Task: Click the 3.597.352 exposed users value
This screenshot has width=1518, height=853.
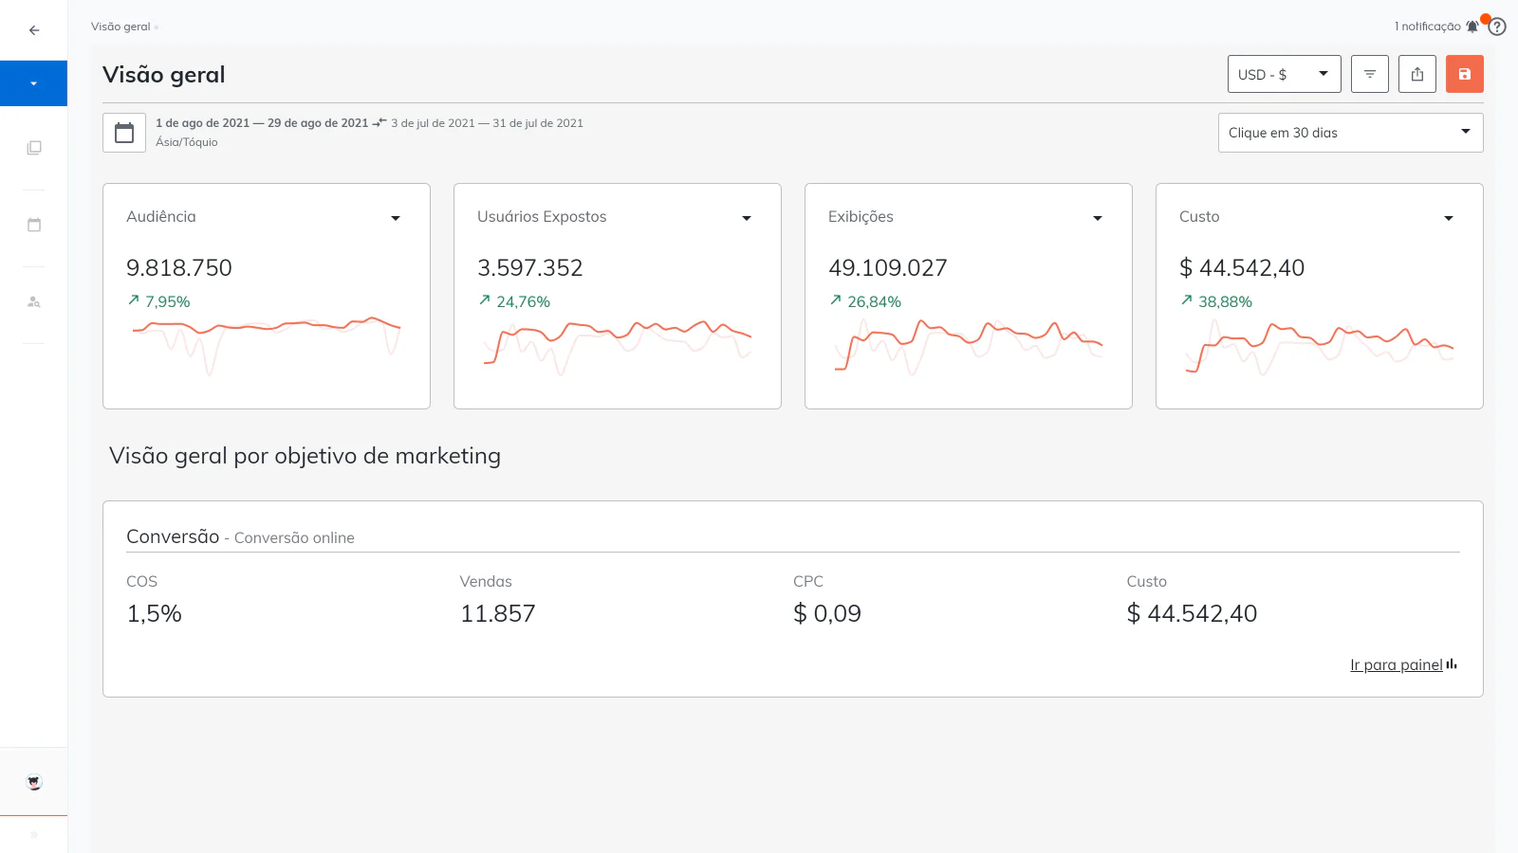Action: (530, 268)
